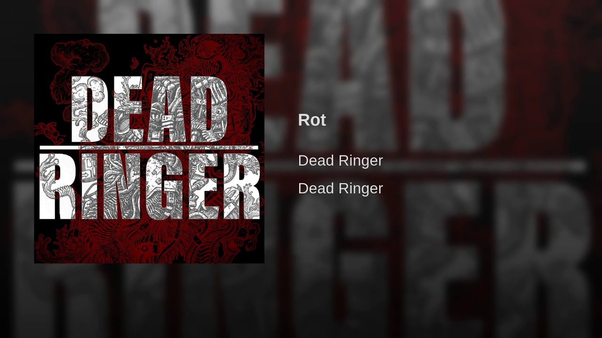
Task: Click the letter A in DEAD
Action: pyautogui.click(x=167, y=108)
